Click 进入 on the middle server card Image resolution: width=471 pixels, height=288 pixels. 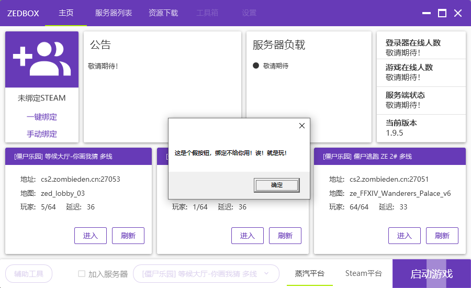248,236
